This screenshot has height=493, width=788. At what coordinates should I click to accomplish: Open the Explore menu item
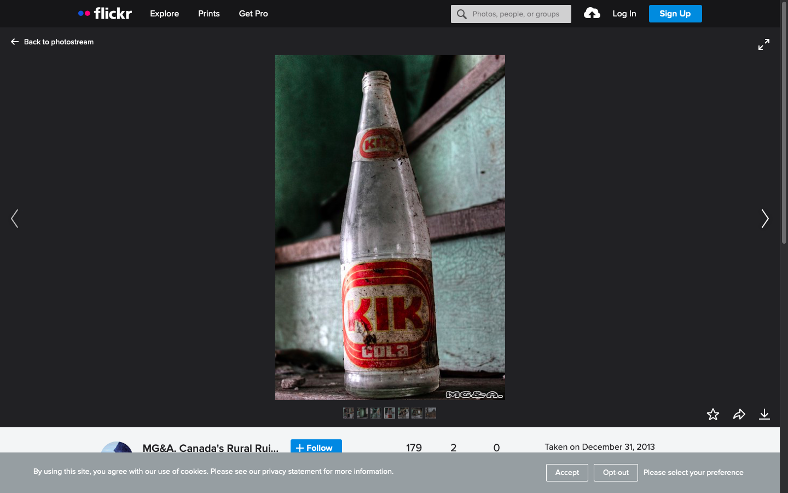point(164,14)
